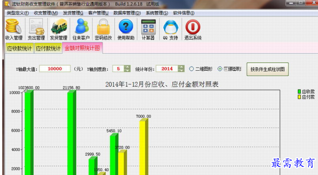Click the Y轴最大值 label text
318x175 pixels.
pyautogui.click(x=26, y=69)
